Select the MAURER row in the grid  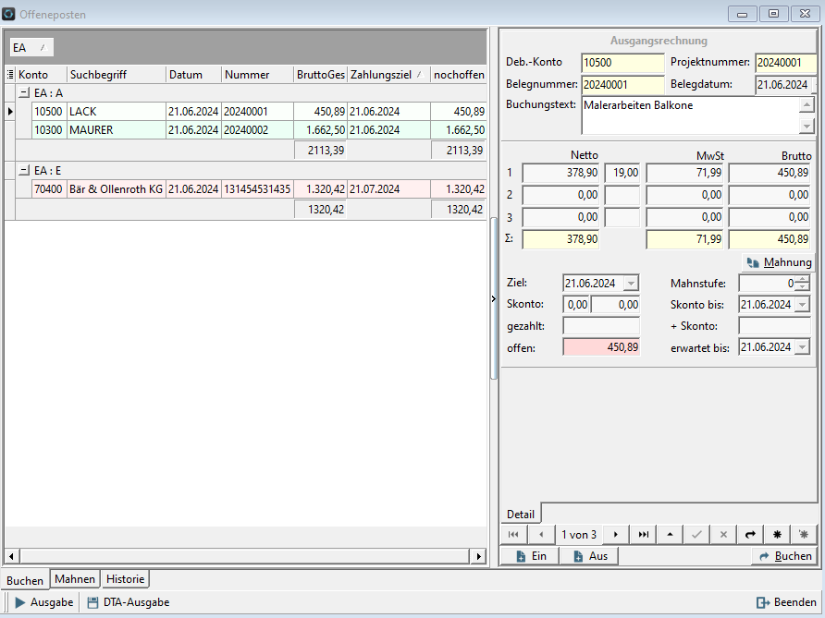pos(91,130)
